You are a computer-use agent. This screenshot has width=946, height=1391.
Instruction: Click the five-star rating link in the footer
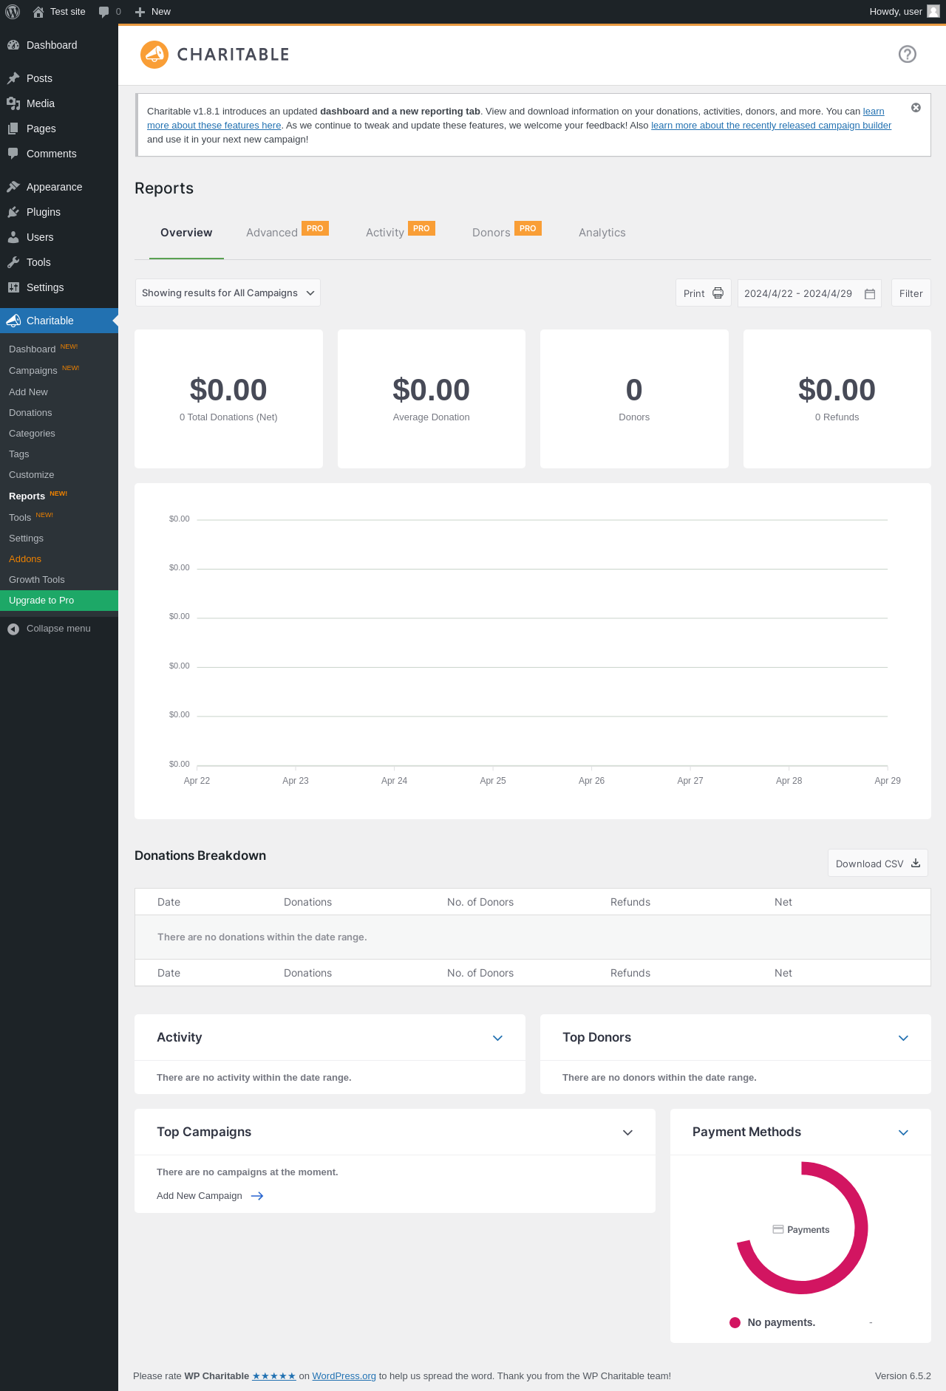(x=274, y=1376)
